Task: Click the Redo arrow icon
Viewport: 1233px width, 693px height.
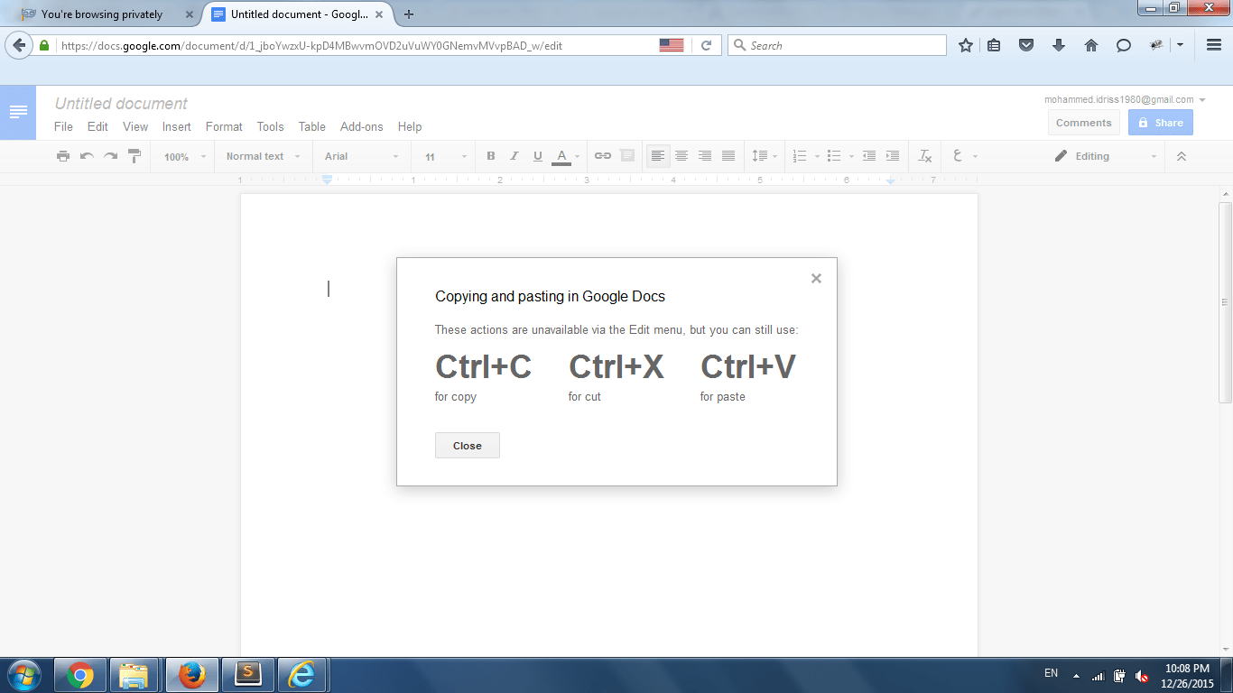Action: click(110, 156)
